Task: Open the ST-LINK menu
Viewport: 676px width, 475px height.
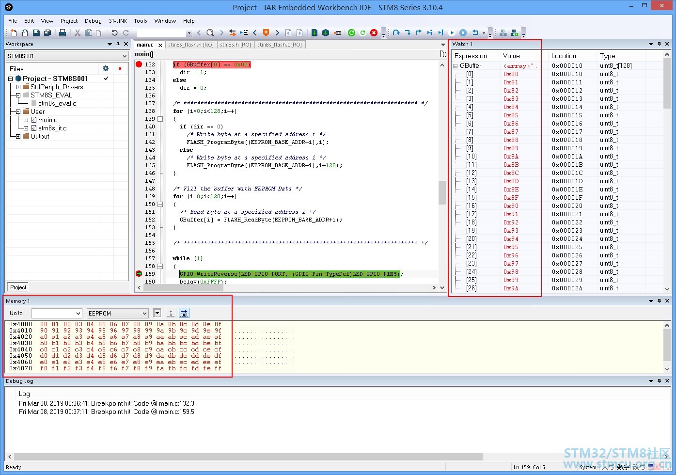Action: pos(118,21)
